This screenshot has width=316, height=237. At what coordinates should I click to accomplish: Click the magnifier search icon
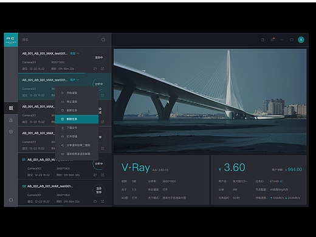click(103, 39)
